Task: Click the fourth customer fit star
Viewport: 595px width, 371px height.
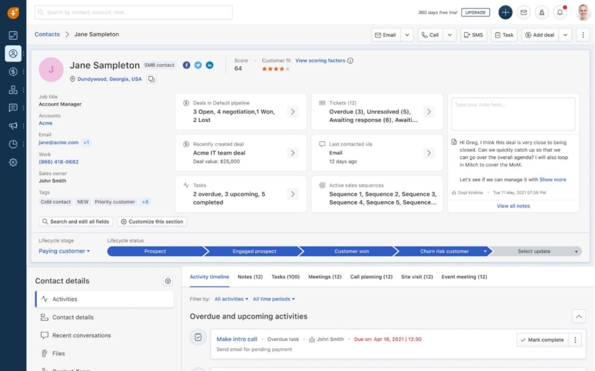Action: [281, 69]
